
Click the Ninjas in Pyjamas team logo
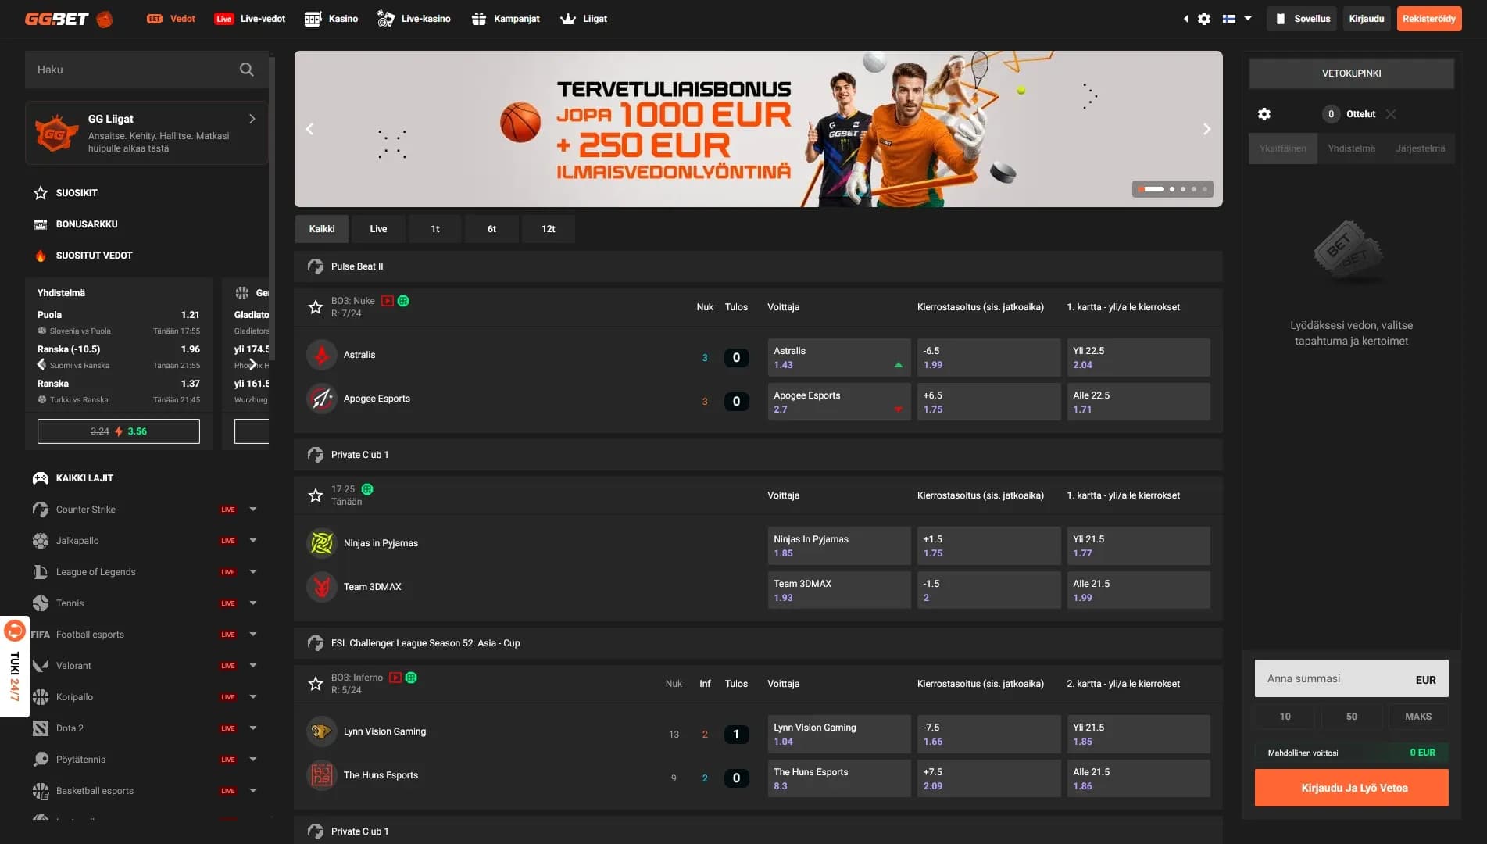[x=321, y=543]
